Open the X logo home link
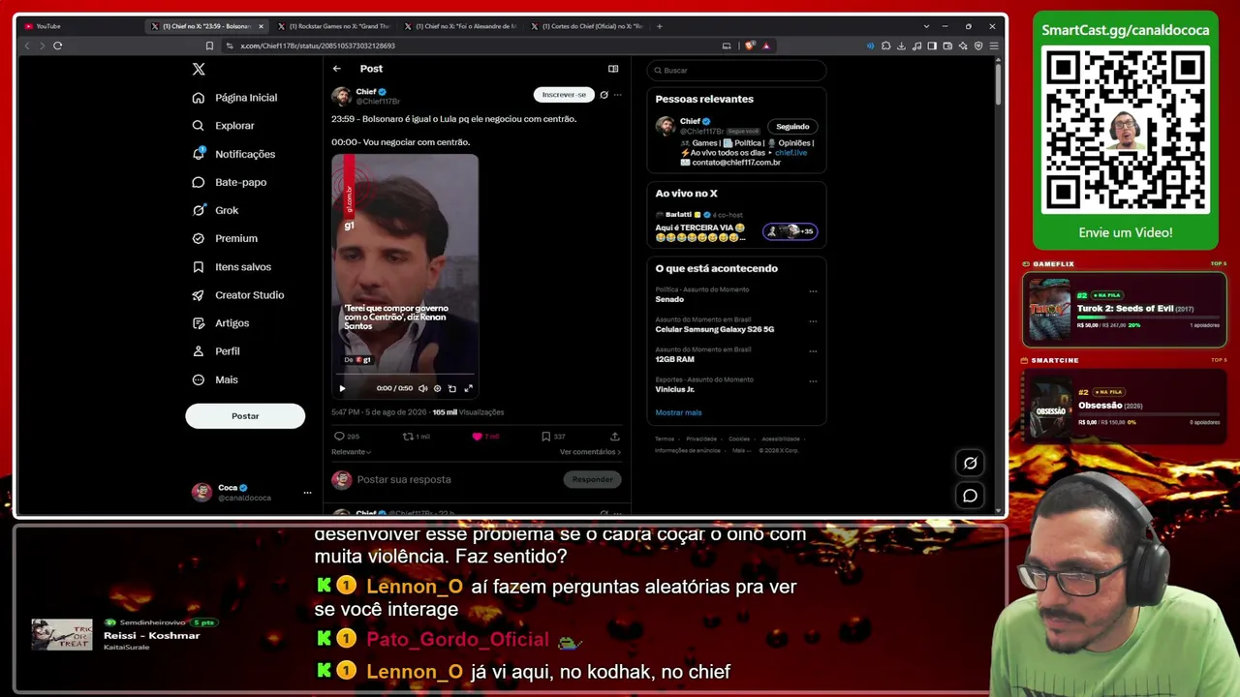The width and height of the screenshot is (1240, 697). coord(199,69)
